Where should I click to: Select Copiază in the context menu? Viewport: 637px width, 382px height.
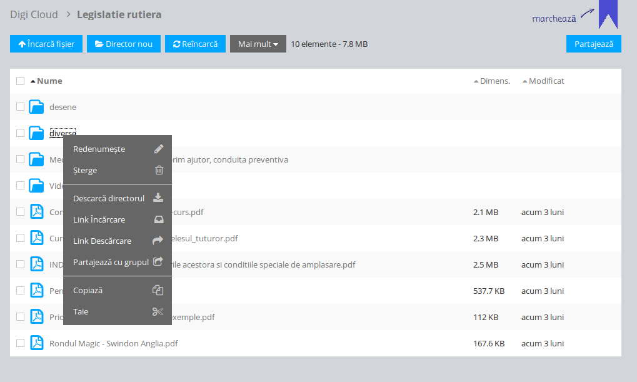point(88,290)
